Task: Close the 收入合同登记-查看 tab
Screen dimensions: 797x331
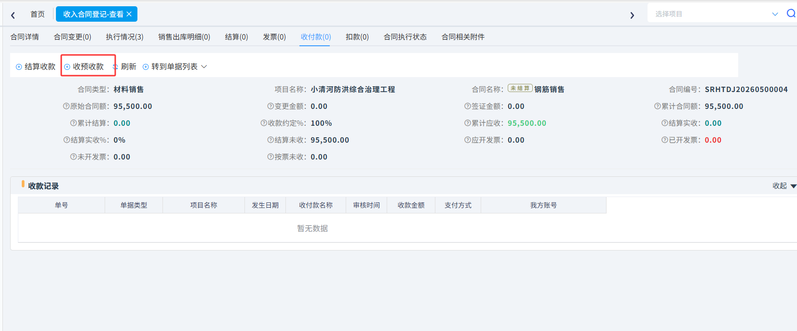Action: (x=129, y=14)
